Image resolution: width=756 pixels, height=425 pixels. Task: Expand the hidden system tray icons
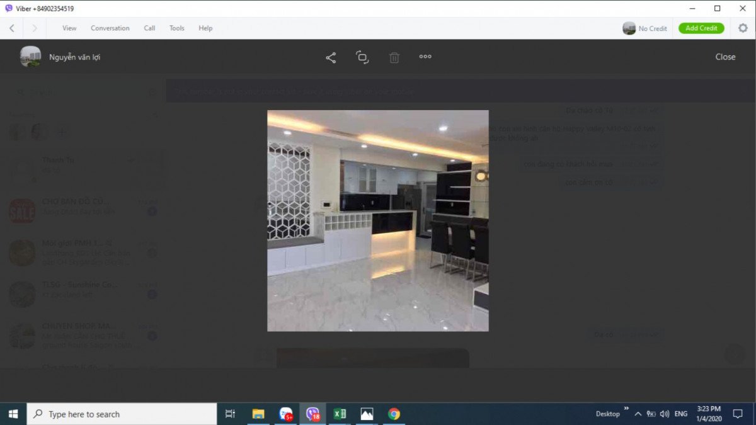(638, 414)
